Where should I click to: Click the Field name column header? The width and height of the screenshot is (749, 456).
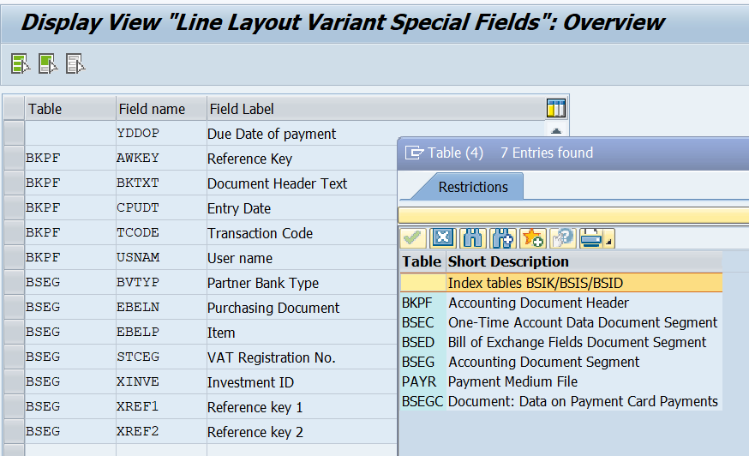tap(152, 109)
